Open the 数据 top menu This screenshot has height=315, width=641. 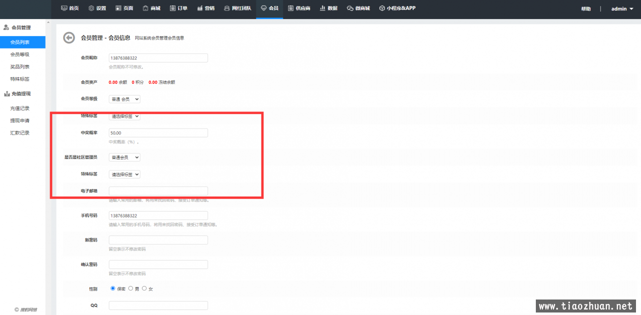click(329, 8)
